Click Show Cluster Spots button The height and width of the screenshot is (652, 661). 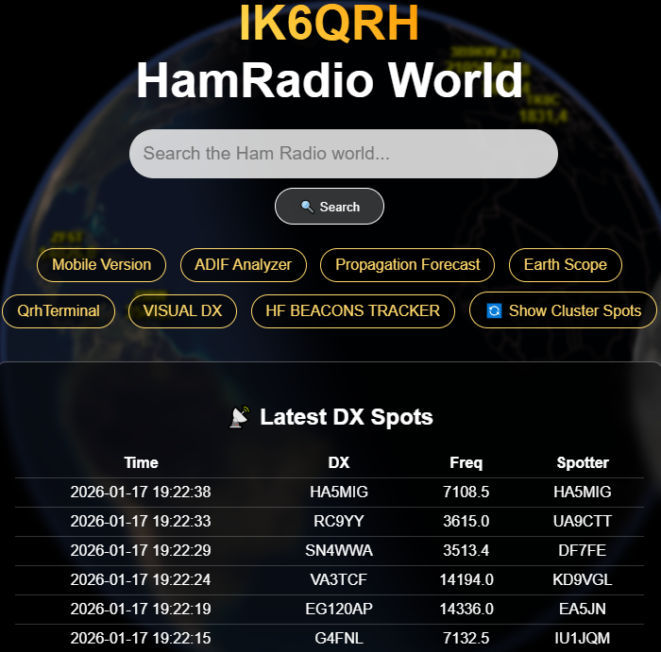563,310
